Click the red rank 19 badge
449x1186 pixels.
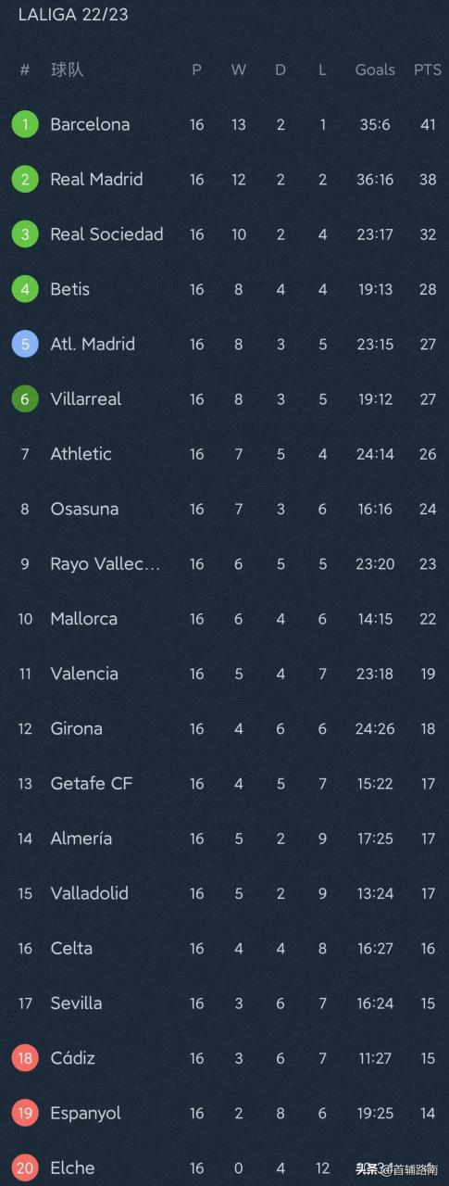[25, 1113]
